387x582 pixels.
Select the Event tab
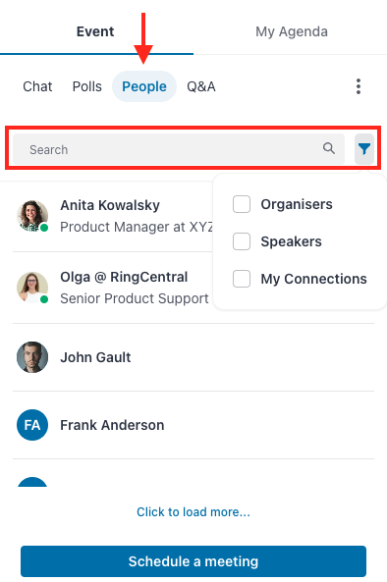tap(95, 31)
